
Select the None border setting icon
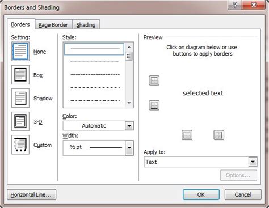[20, 52]
